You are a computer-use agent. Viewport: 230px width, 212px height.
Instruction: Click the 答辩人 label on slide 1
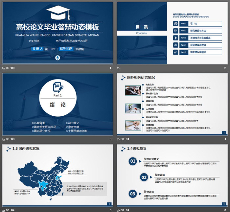[x=37, y=49]
